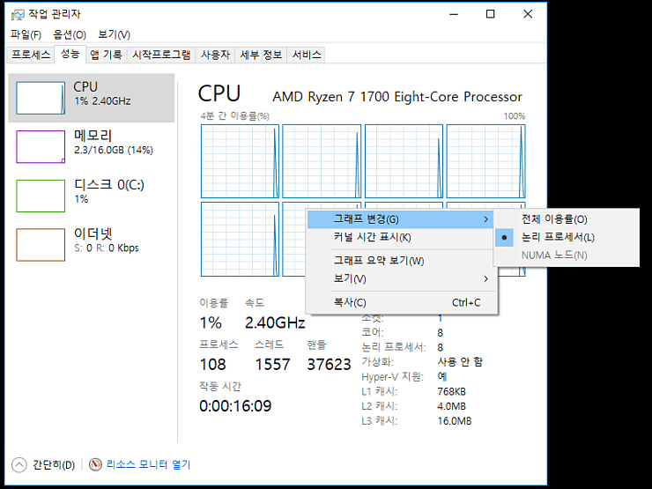Minimize the Task Manager window
This screenshot has height=489, width=652.
[x=454, y=14]
